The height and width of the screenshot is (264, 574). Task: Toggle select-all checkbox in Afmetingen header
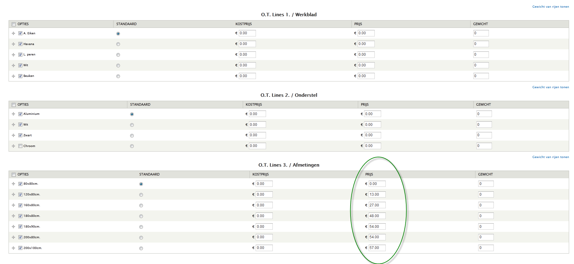tap(13, 175)
